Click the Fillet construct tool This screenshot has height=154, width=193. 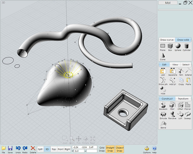[172, 106]
